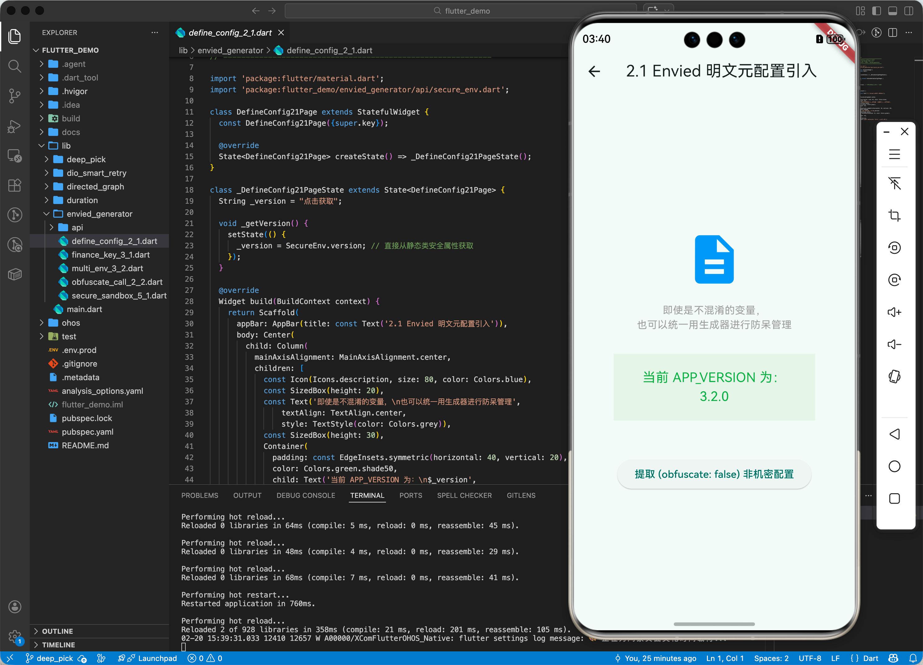This screenshot has height=665, width=923.
Task: Open main.dart in the explorer
Action: (84, 309)
